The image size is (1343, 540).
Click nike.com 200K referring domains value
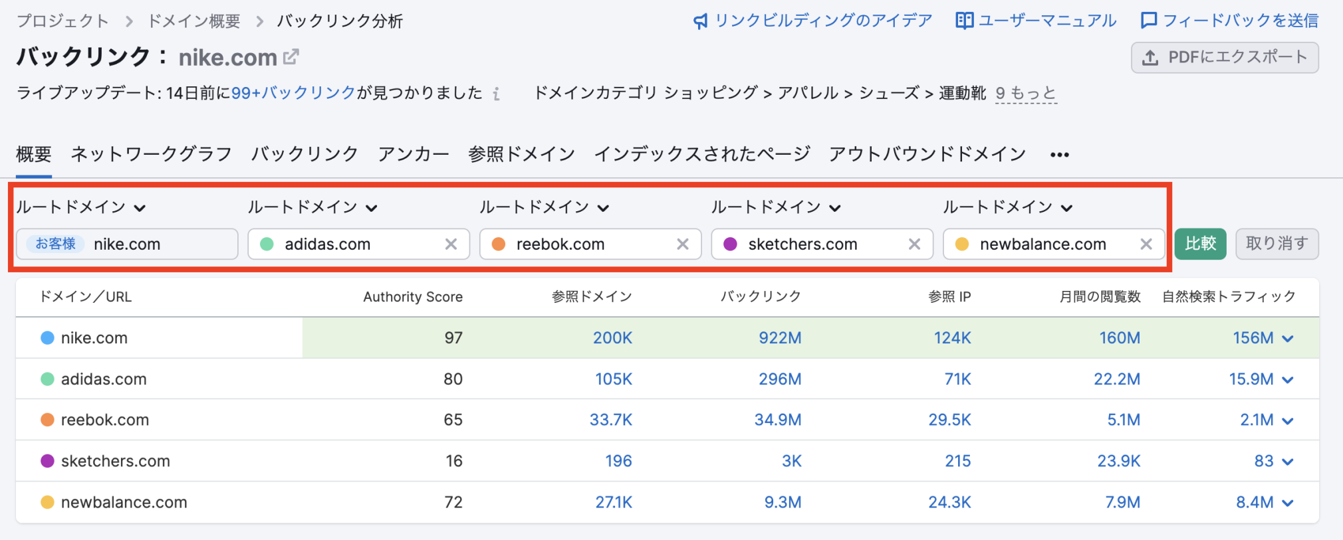coord(612,338)
